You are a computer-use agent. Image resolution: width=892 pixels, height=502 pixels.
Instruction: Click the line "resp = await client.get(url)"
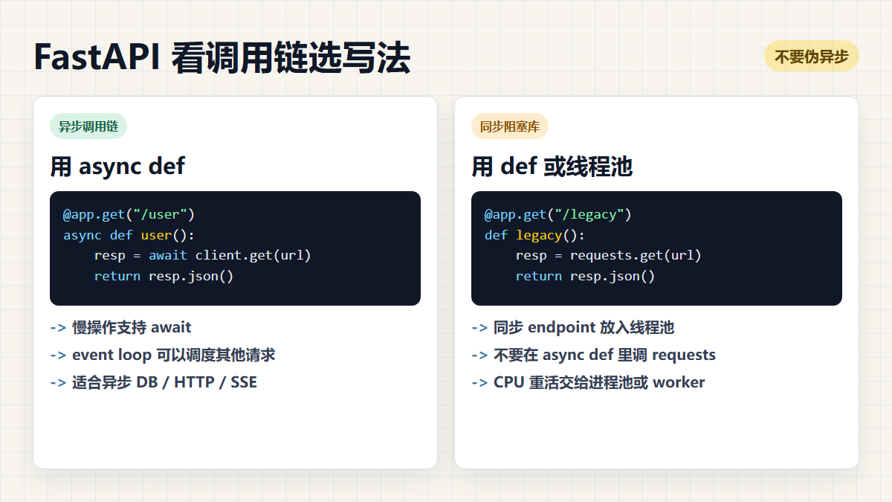[x=202, y=255]
